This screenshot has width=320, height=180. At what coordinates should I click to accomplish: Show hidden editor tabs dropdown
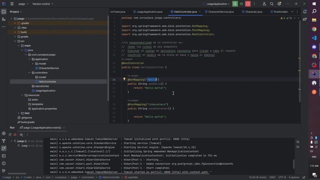(x=292, y=11)
